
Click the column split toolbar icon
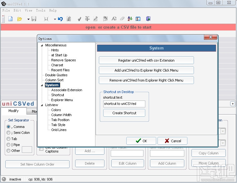coord(87,19)
